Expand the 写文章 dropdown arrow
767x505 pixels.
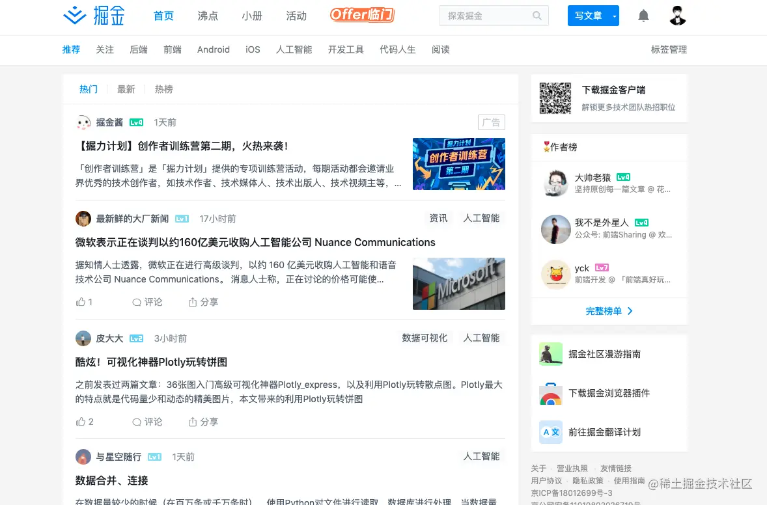tap(615, 16)
